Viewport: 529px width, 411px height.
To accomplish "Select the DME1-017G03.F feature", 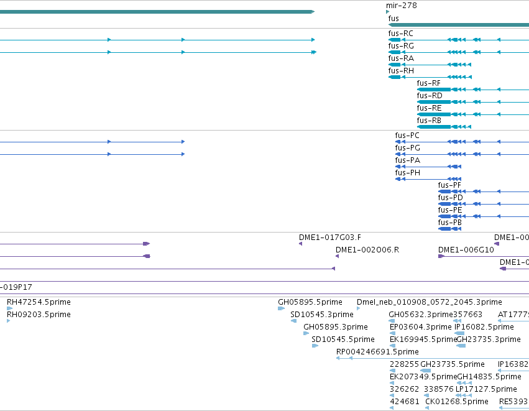I will point(330,238).
